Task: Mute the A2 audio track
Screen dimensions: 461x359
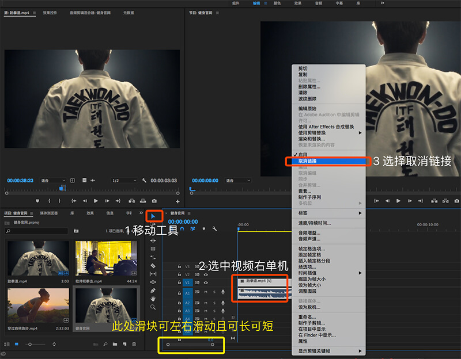Action: coord(206,303)
